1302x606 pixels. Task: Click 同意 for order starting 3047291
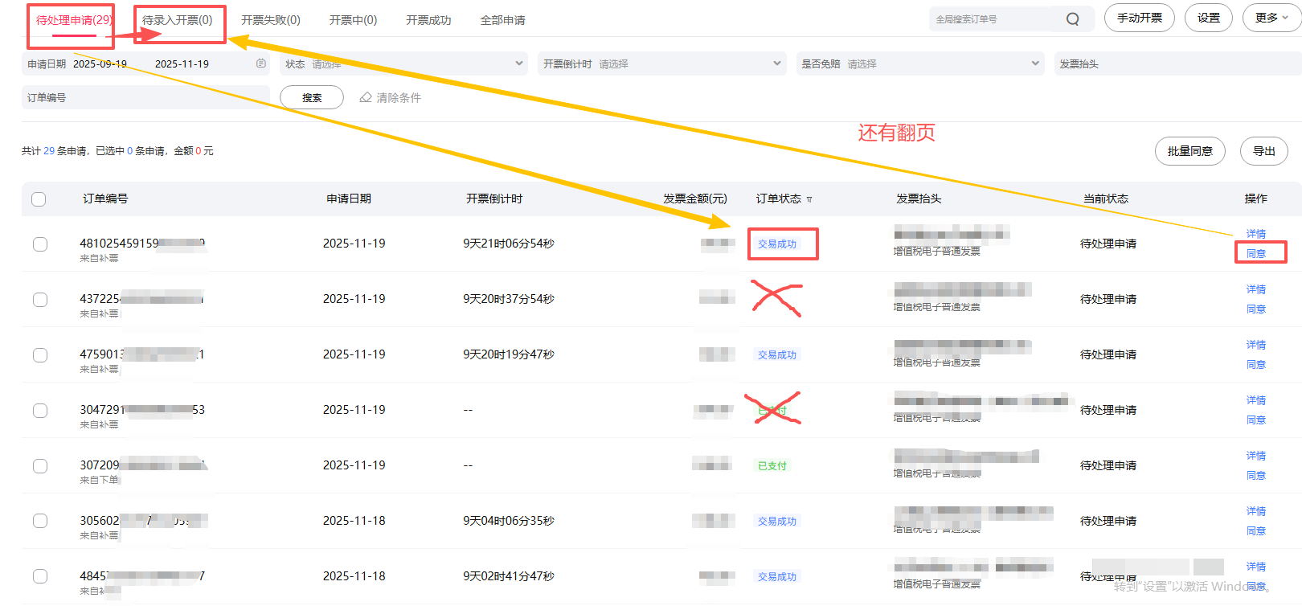pyautogui.click(x=1256, y=420)
